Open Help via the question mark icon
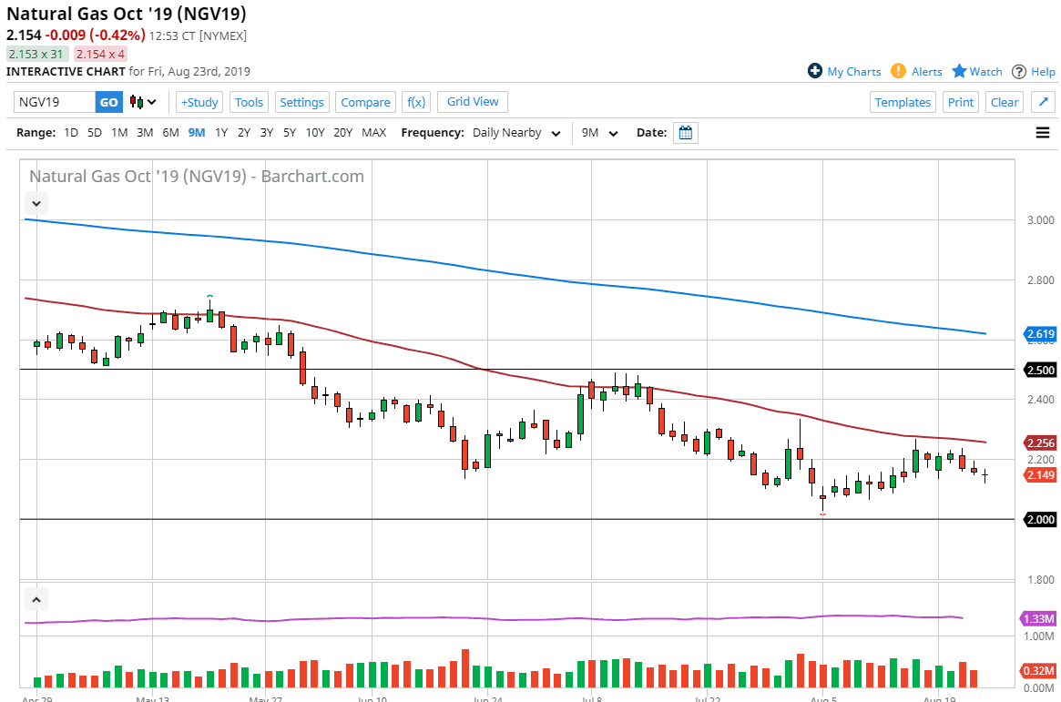1061x702 pixels. [1019, 71]
